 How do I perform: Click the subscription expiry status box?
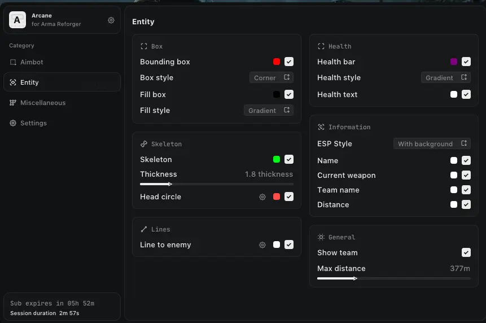point(62,307)
